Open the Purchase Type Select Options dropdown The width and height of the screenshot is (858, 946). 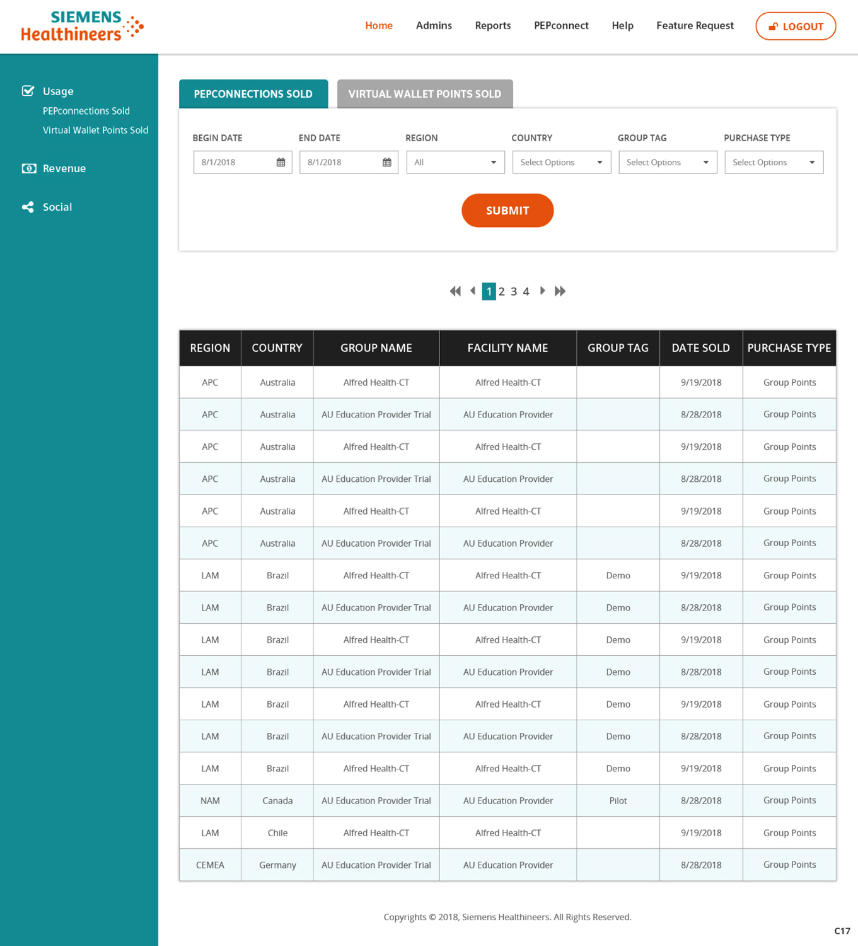tap(774, 162)
